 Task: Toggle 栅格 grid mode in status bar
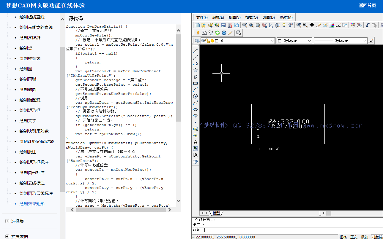click(x=343, y=237)
